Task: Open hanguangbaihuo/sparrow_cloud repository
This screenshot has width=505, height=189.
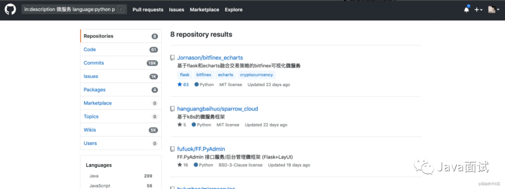Action: 218,109
